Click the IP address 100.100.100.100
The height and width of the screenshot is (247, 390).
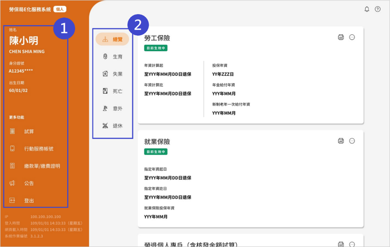[x=46, y=217]
